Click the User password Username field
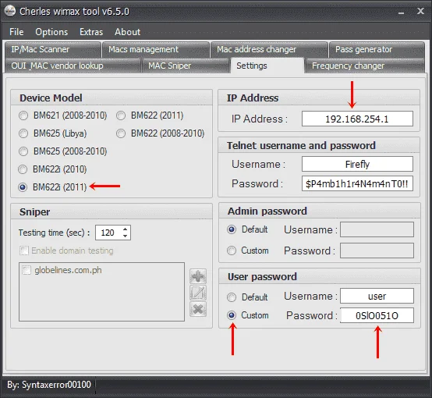 [377, 296]
